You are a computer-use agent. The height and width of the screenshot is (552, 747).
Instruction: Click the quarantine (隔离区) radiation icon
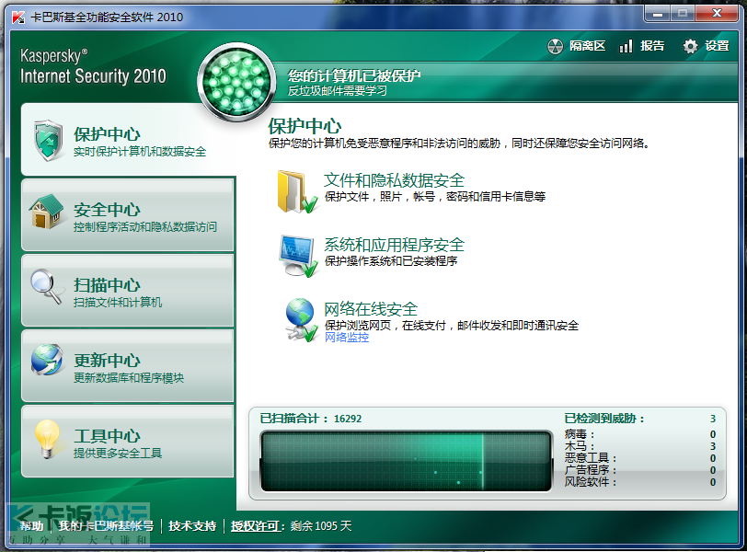coord(555,46)
